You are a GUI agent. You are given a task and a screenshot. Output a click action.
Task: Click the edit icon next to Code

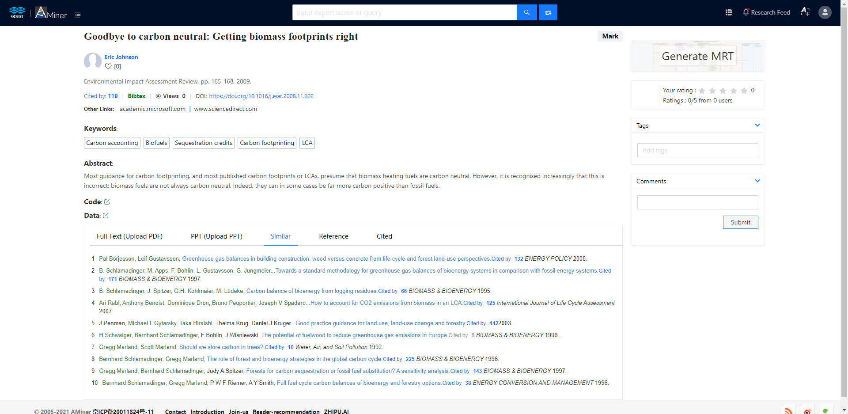(x=107, y=202)
